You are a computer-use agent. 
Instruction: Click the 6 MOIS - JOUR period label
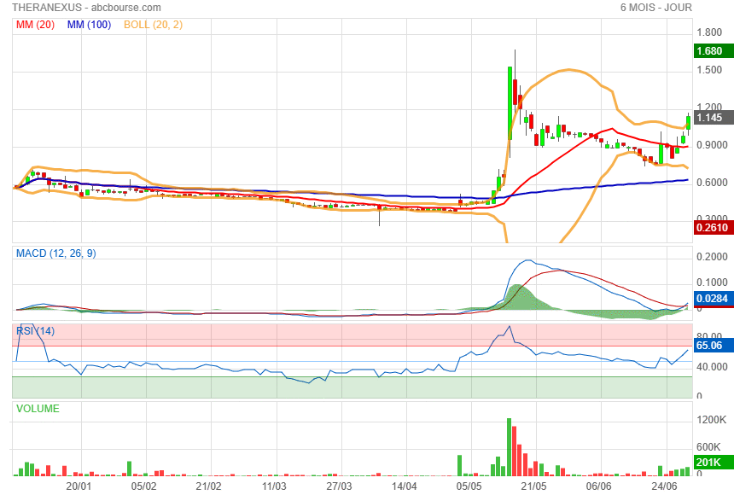tap(655, 8)
